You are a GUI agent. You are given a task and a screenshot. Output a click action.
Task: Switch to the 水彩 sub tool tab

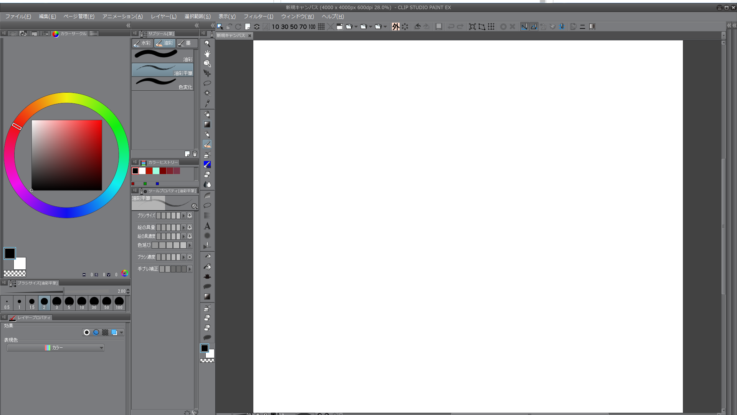pyautogui.click(x=142, y=43)
